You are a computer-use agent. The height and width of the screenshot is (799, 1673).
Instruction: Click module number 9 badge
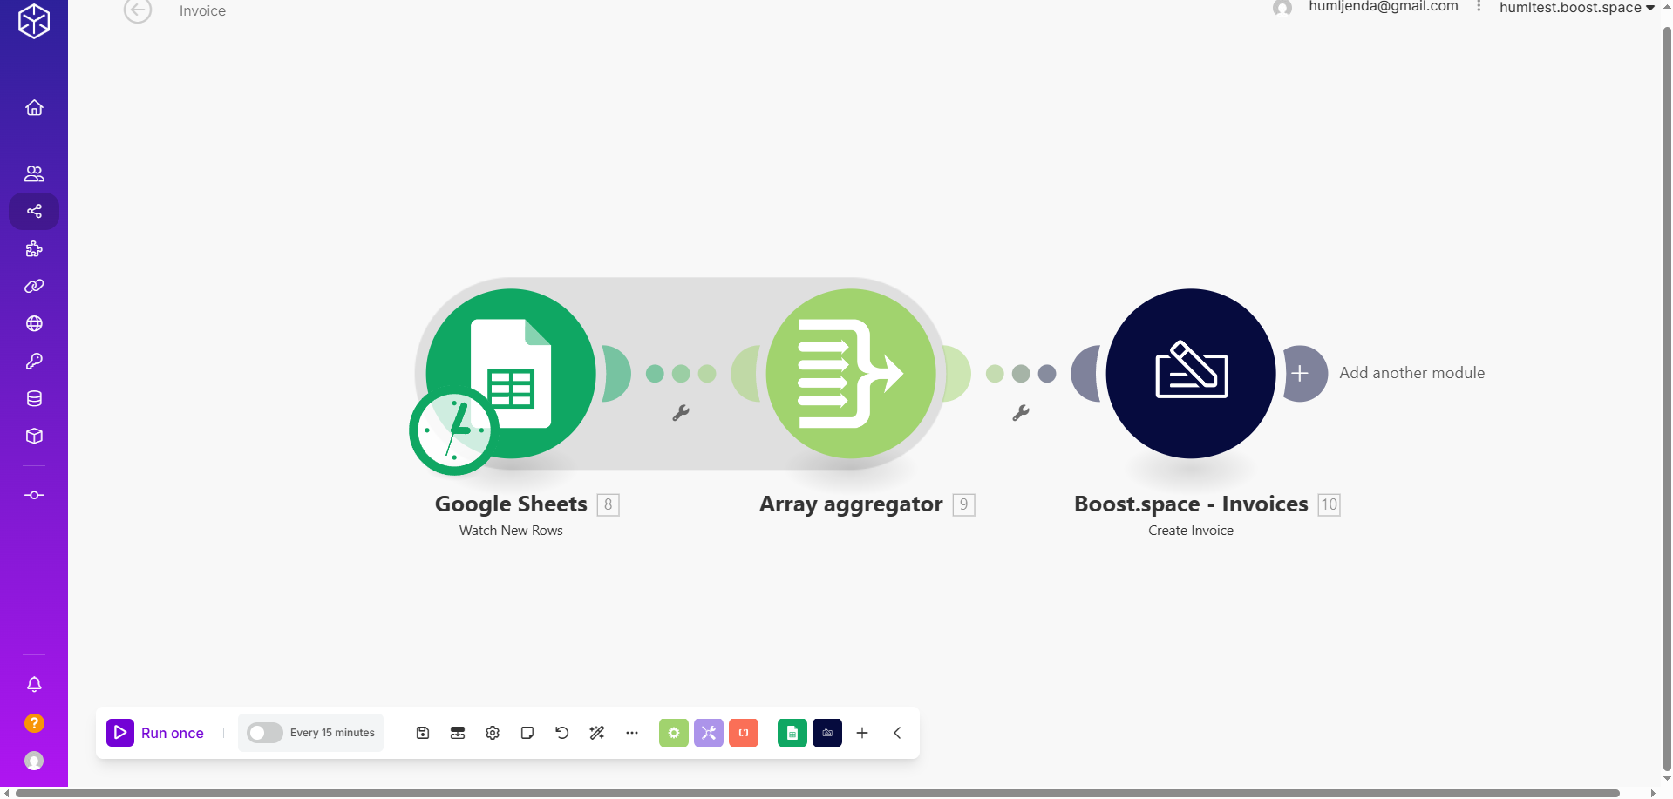coord(963,504)
